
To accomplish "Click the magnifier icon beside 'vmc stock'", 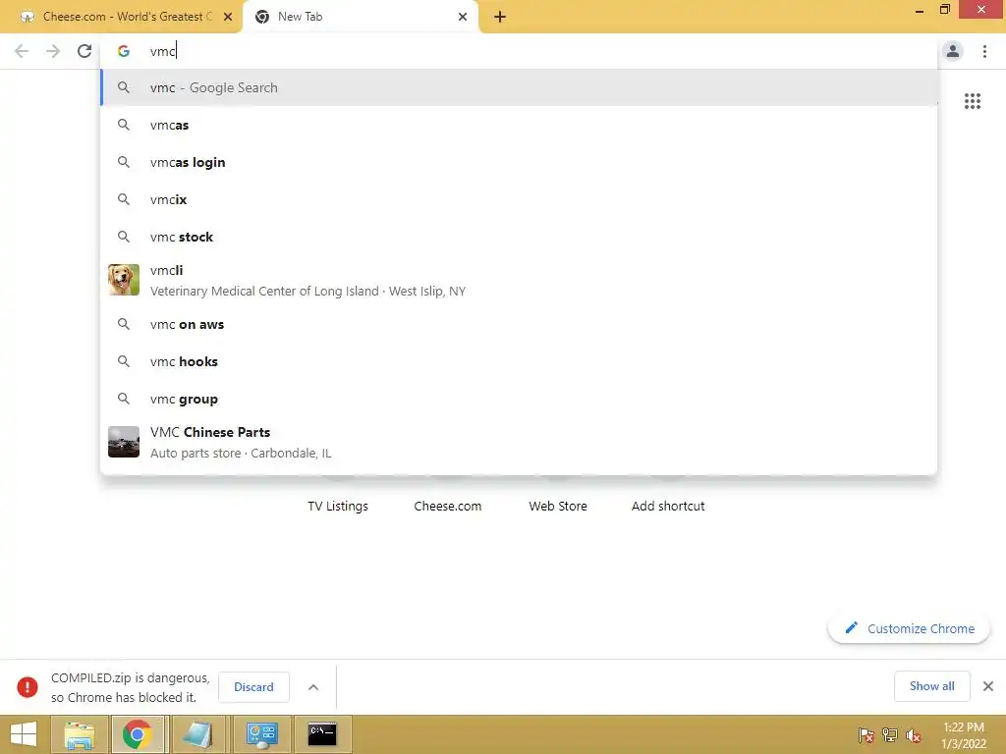I will tap(124, 237).
